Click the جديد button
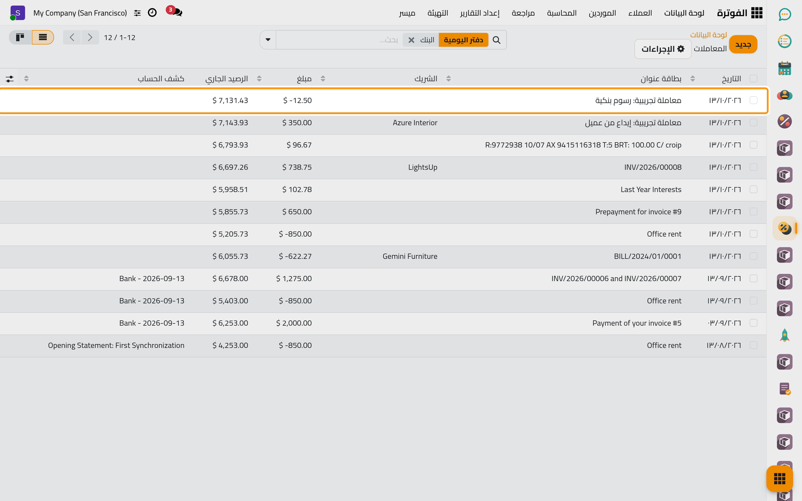 click(x=743, y=44)
